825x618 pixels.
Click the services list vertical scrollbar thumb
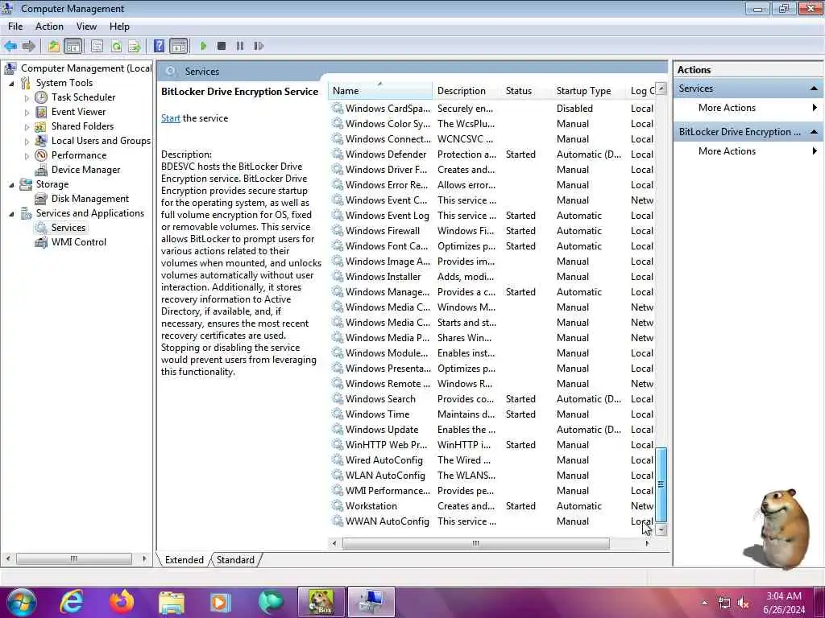pyautogui.click(x=661, y=484)
